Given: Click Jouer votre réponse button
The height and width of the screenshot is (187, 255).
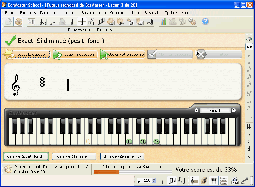Looking at the screenshot, I should [x=122, y=55].
